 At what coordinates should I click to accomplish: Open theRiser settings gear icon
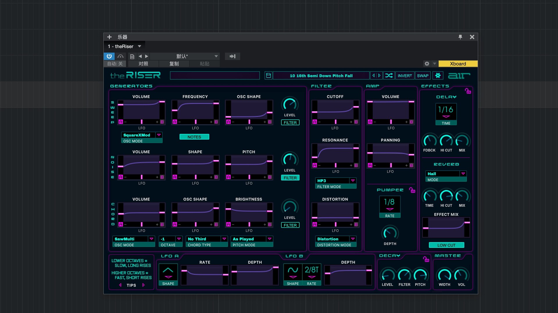pyautogui.click(x=438, y=76)
